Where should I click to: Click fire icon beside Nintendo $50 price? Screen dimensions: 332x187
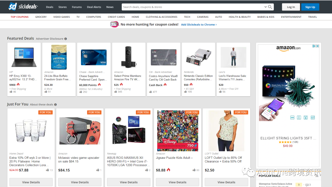(x=191, y=84)
